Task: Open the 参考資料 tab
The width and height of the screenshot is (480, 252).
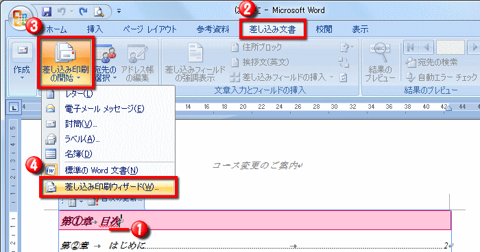Action: click(x=213, y=29)
